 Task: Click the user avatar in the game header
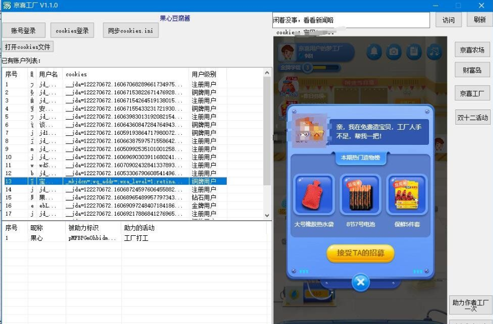(287, 52)
